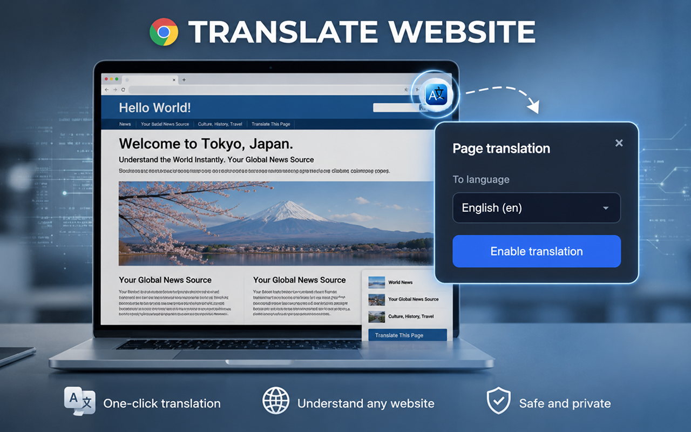Click the globe icon beside Understand any website
Image resolution: width=691 pixels, height=432 pixels.
coord(276,401)
